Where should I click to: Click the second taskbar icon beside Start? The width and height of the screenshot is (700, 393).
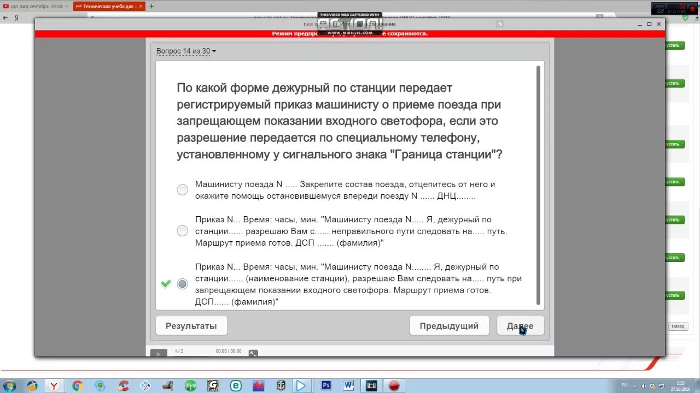[32, 386]
